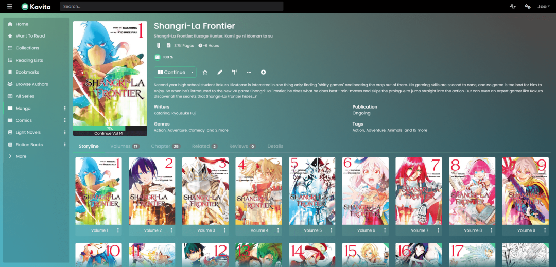Image resolution: width=556 pixels, height=267 pixels.
Task: Open the Joe user dropdown
Action: (x=544, y=6)
